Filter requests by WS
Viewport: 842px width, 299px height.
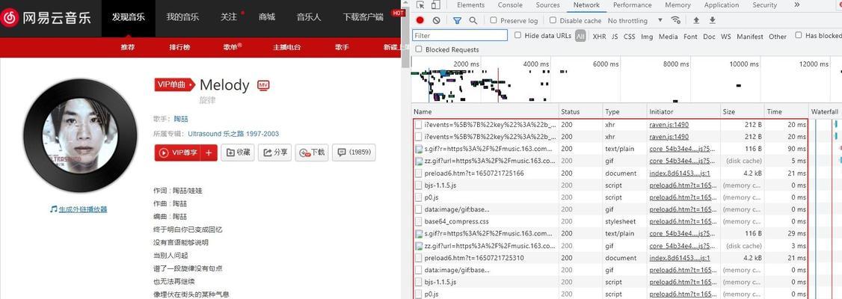726,37
